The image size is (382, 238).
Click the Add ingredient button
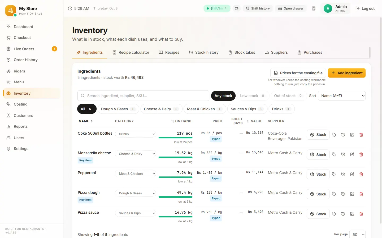coord(347,73)
